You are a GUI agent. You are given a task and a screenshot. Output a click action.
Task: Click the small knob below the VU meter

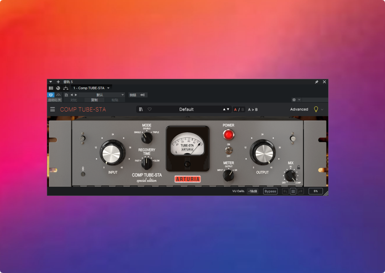[x=187, y=164]
